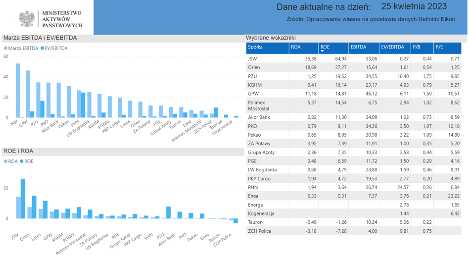The image size is (469, 259).
Task: Sort table by P/B column header
Action: (x=422, y=48)
